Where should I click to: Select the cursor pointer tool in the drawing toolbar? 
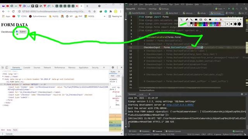[181, 20]
